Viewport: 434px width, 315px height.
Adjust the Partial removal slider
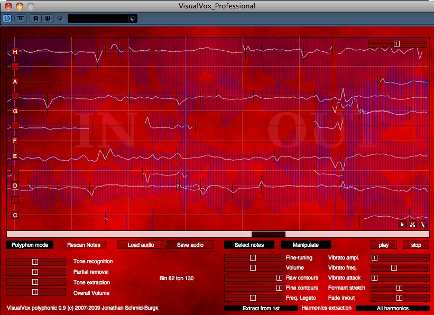pyautogui.click(x=36, y=272)
